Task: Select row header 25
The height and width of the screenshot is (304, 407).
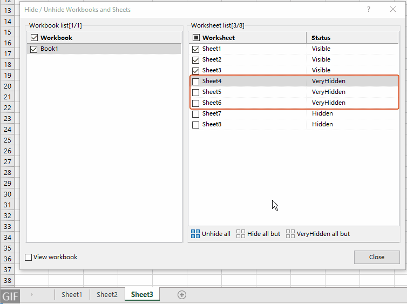Action: (8, 140)
